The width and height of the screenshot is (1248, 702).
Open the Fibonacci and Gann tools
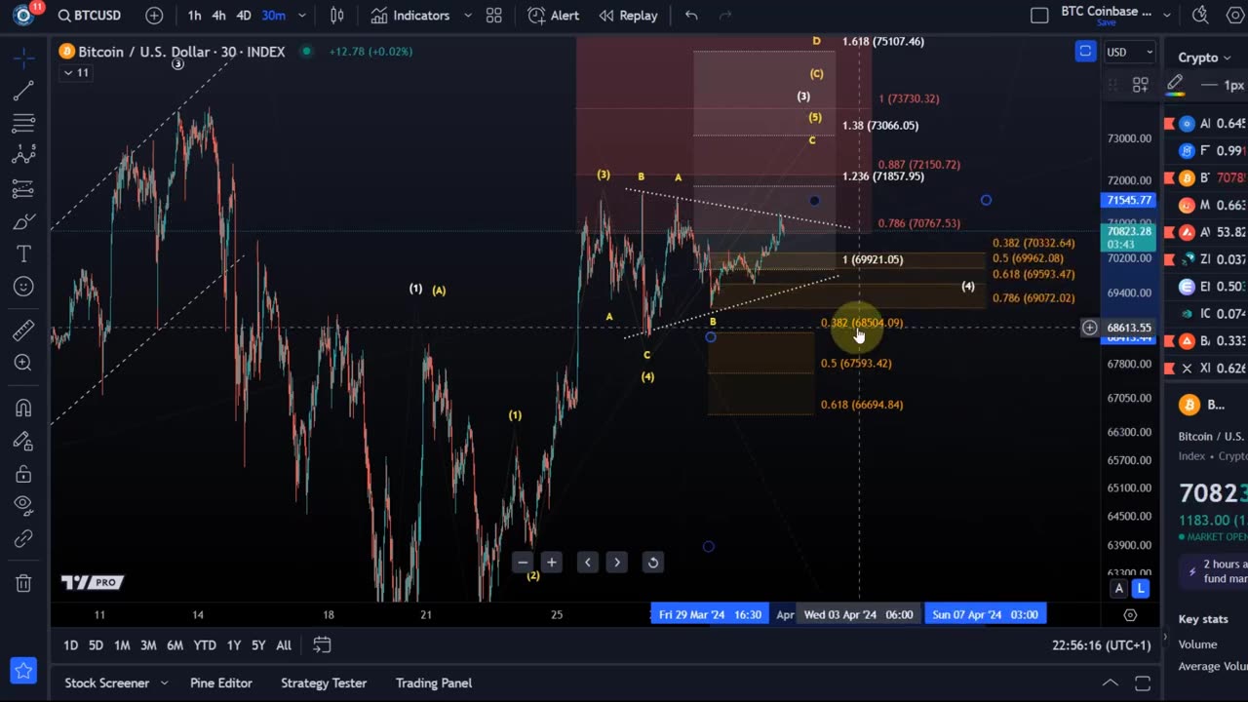coord(23,124)
